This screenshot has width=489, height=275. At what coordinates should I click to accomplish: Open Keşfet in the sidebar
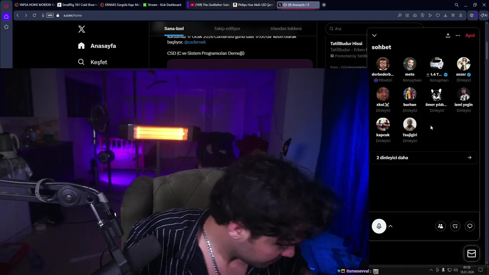(92, 62)
